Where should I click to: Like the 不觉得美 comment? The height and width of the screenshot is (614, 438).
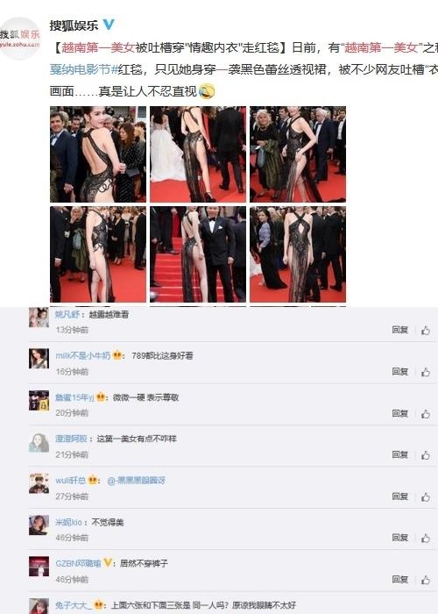(426, 538)
